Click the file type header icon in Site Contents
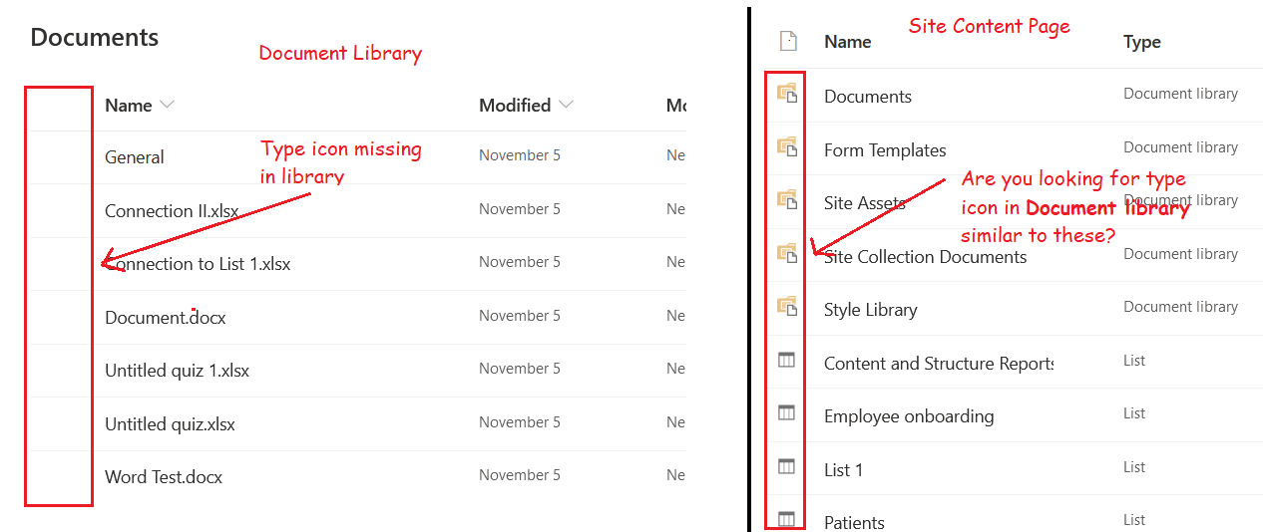Viewport: 1263px width, 532px height. [x=788, y=41]
